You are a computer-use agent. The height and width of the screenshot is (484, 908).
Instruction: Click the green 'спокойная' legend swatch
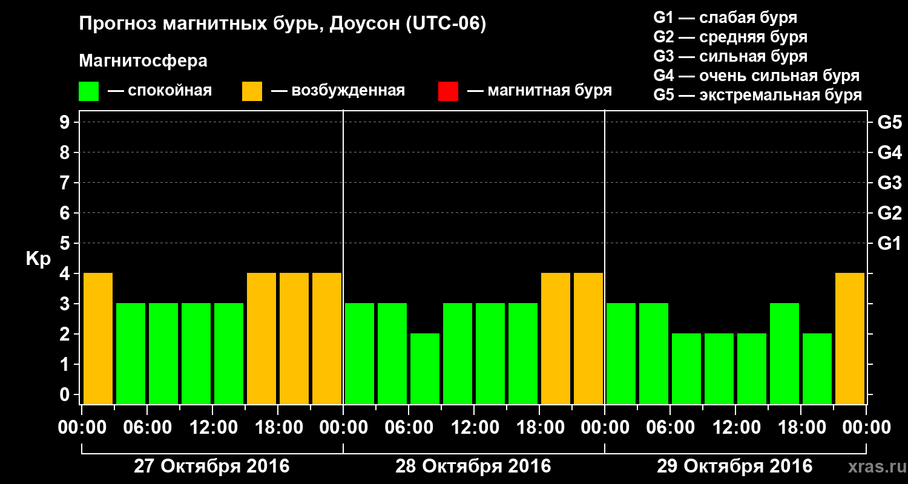(x=88, y=91)
